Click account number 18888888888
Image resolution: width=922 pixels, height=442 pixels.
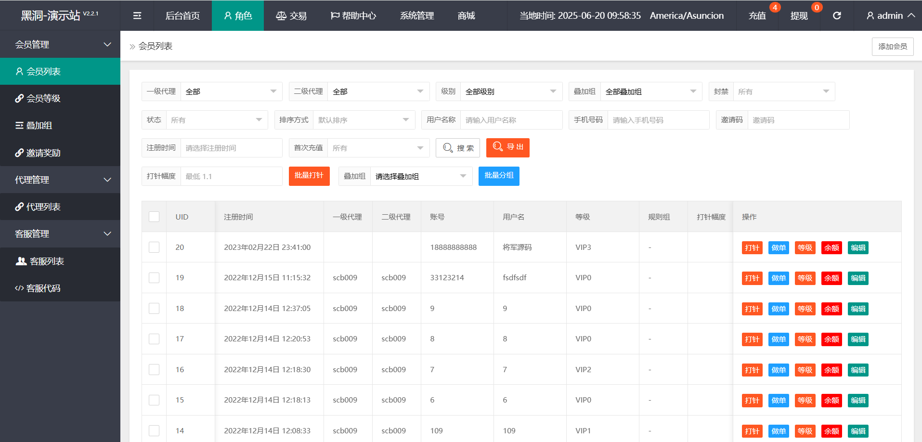(454, 247)
